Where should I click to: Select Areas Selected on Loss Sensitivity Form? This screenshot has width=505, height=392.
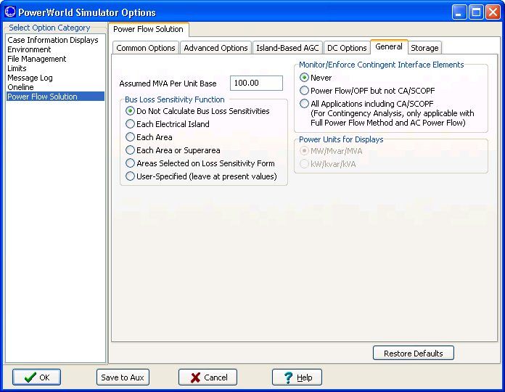click(x=200, y=163)
